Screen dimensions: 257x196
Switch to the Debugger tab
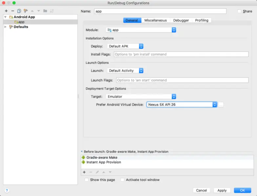(x=181, y=20)
